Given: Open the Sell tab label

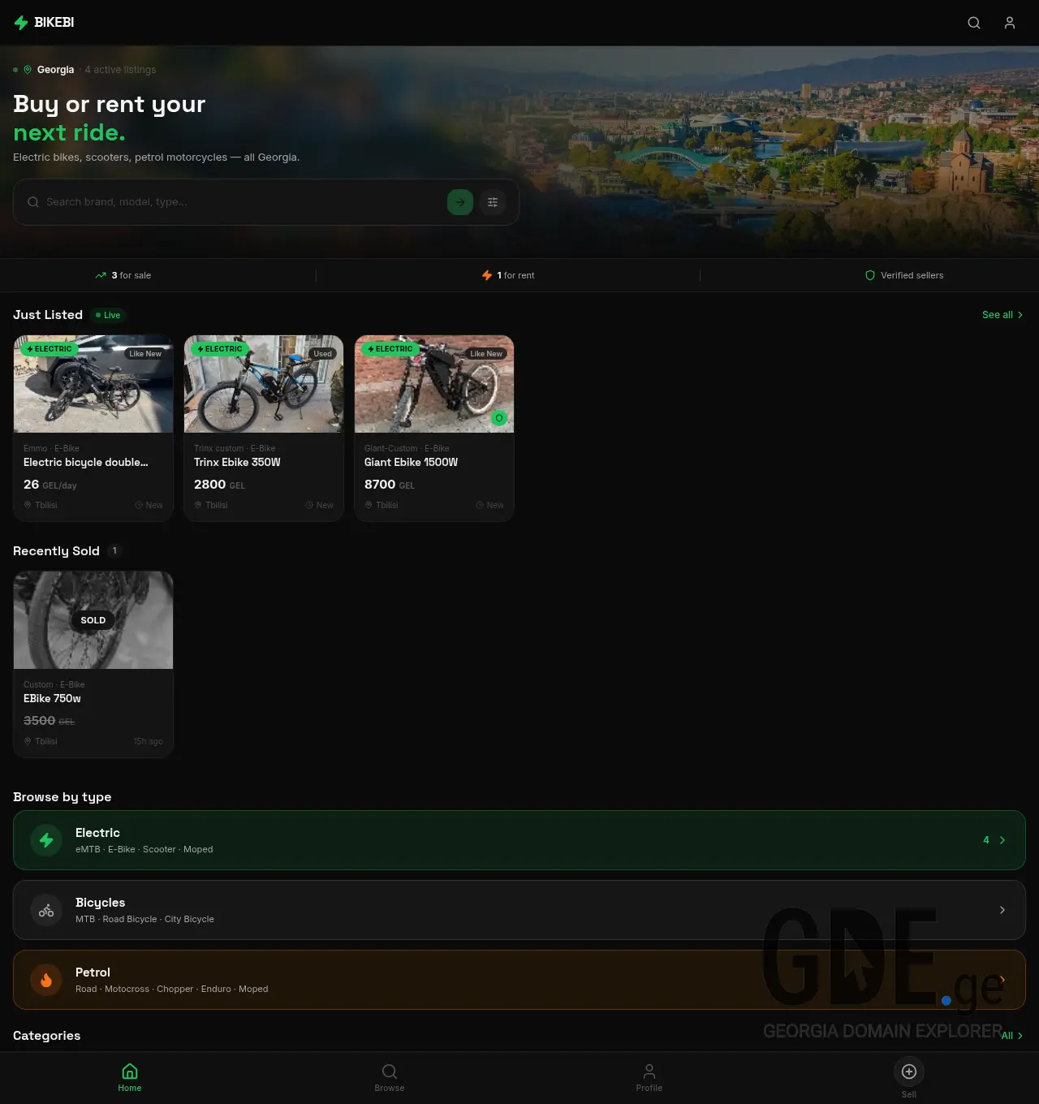Looking at the screenshot, I should pyautogui.click(x=909, y=1094).
